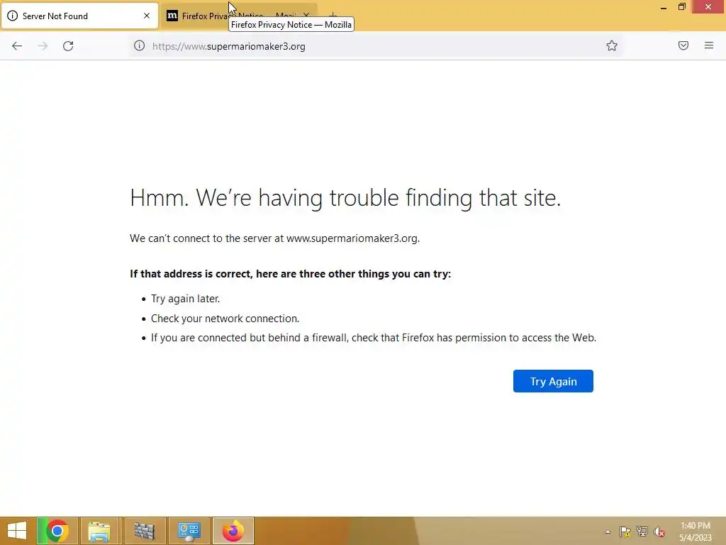Open the Control Panel taskbar icon
Screen dimensions: 726x545
pyautogui.click(x=189, y=531)
